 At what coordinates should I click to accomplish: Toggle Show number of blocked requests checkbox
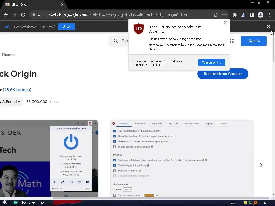tap(114, 136)
